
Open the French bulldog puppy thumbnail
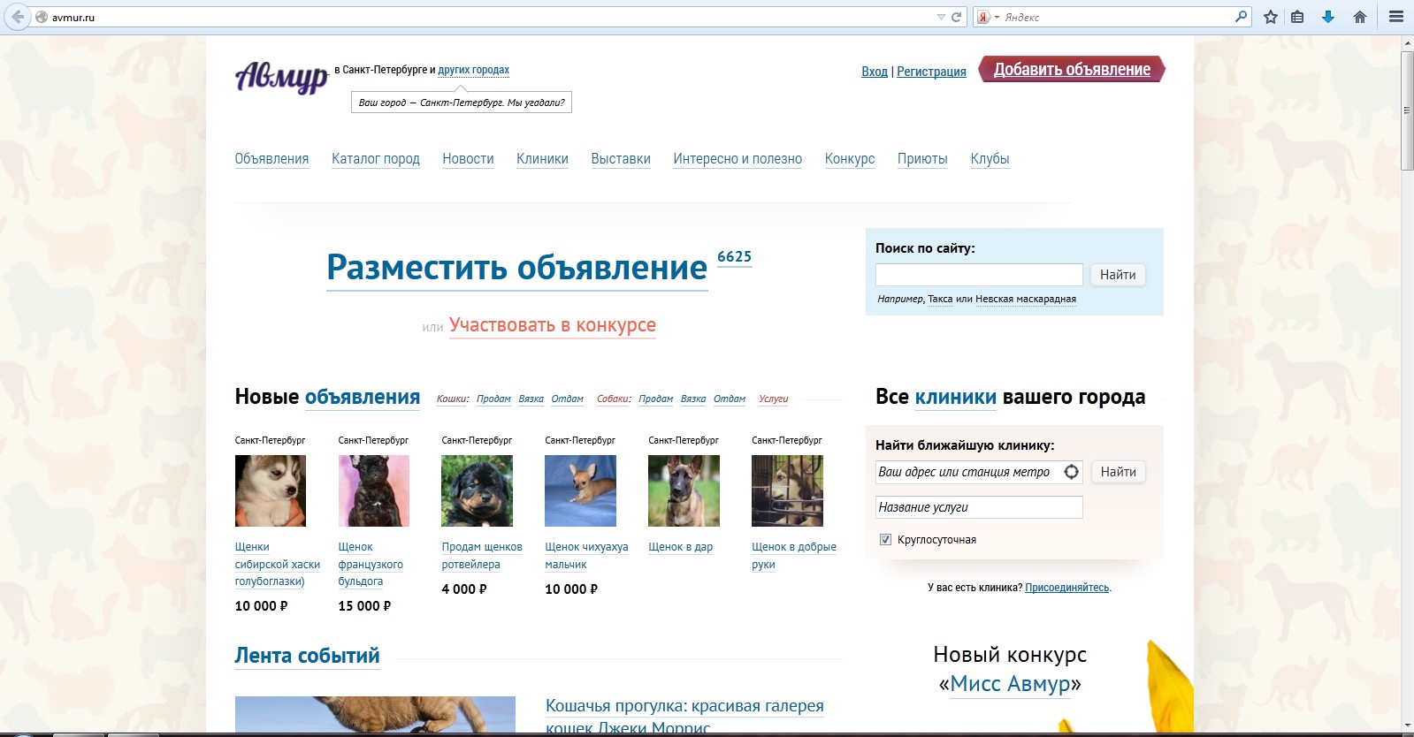pyautogui.click(x=374, y=490)
